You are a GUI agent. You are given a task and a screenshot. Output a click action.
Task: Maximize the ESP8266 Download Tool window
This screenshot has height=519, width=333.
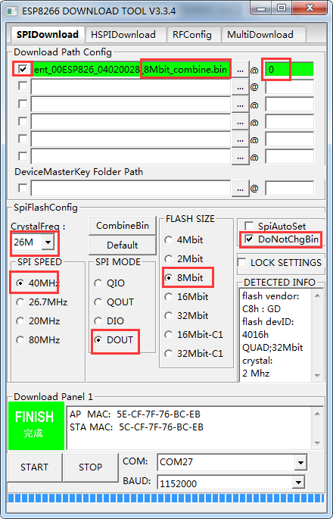click(282, 8)
